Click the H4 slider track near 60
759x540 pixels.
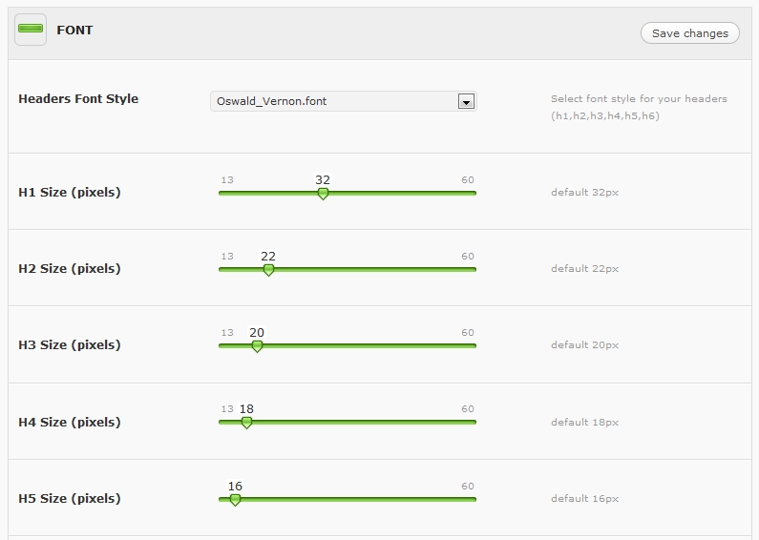coord(468,422)
